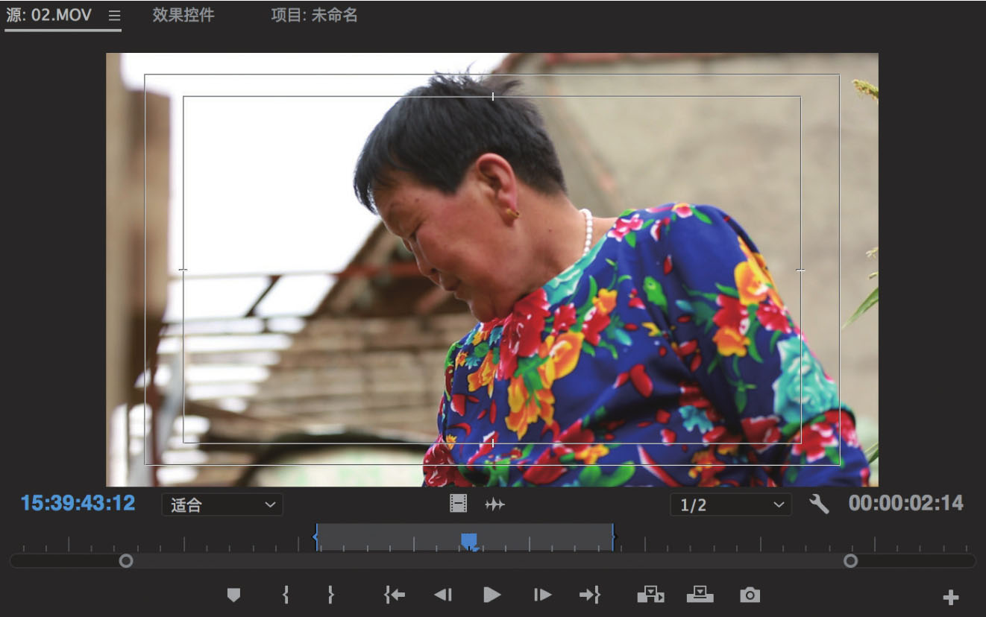Export frame with the camera icon
The width and height of the screenshot is (986, 617).
(x=750, y=595)
